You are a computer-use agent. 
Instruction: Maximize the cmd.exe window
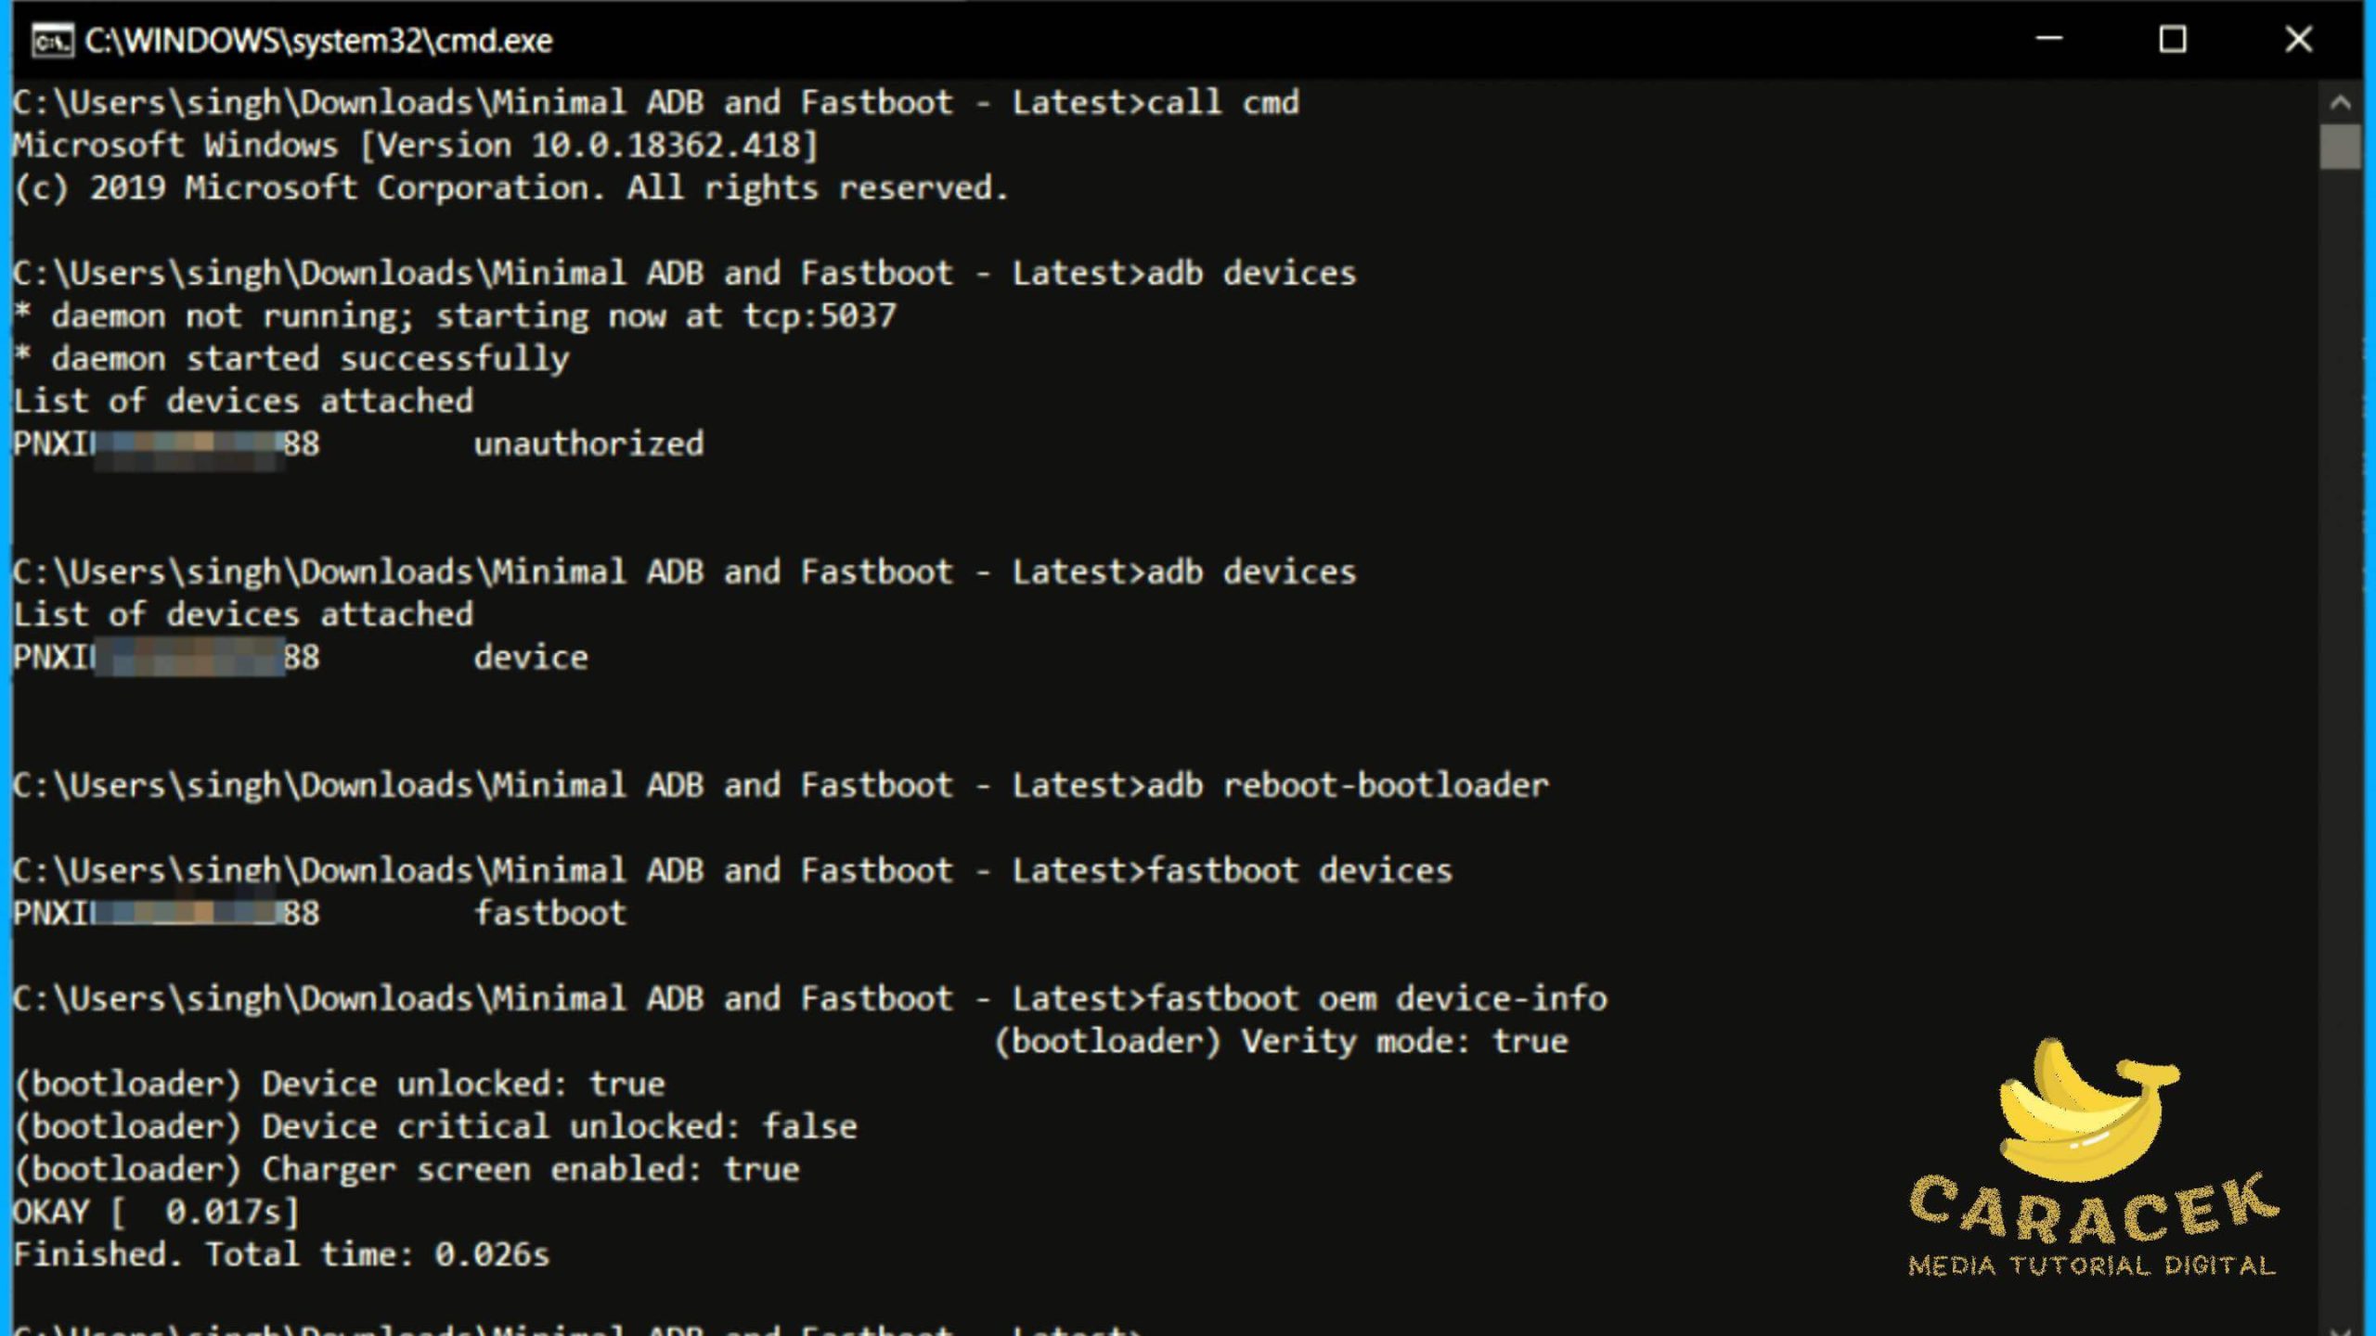(x=2172, y=39)
